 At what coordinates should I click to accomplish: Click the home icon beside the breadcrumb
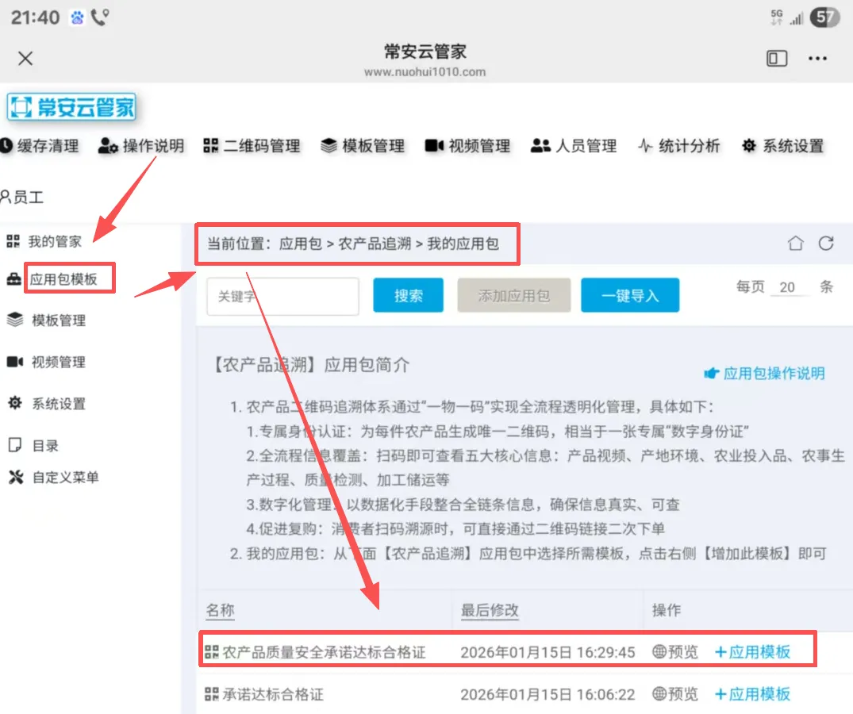[x=795, y=244]
